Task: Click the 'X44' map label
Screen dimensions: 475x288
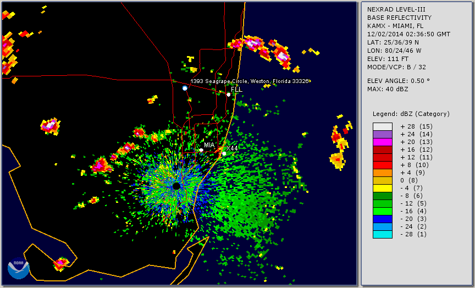Action: point(232,148)
